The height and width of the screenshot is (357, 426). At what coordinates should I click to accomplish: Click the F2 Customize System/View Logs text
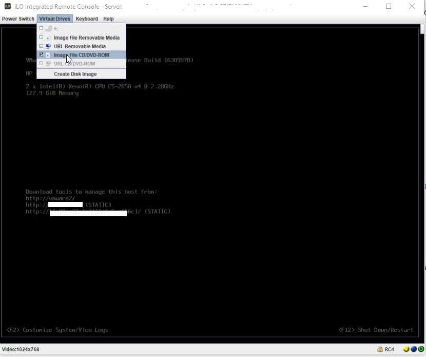[57, 330]
